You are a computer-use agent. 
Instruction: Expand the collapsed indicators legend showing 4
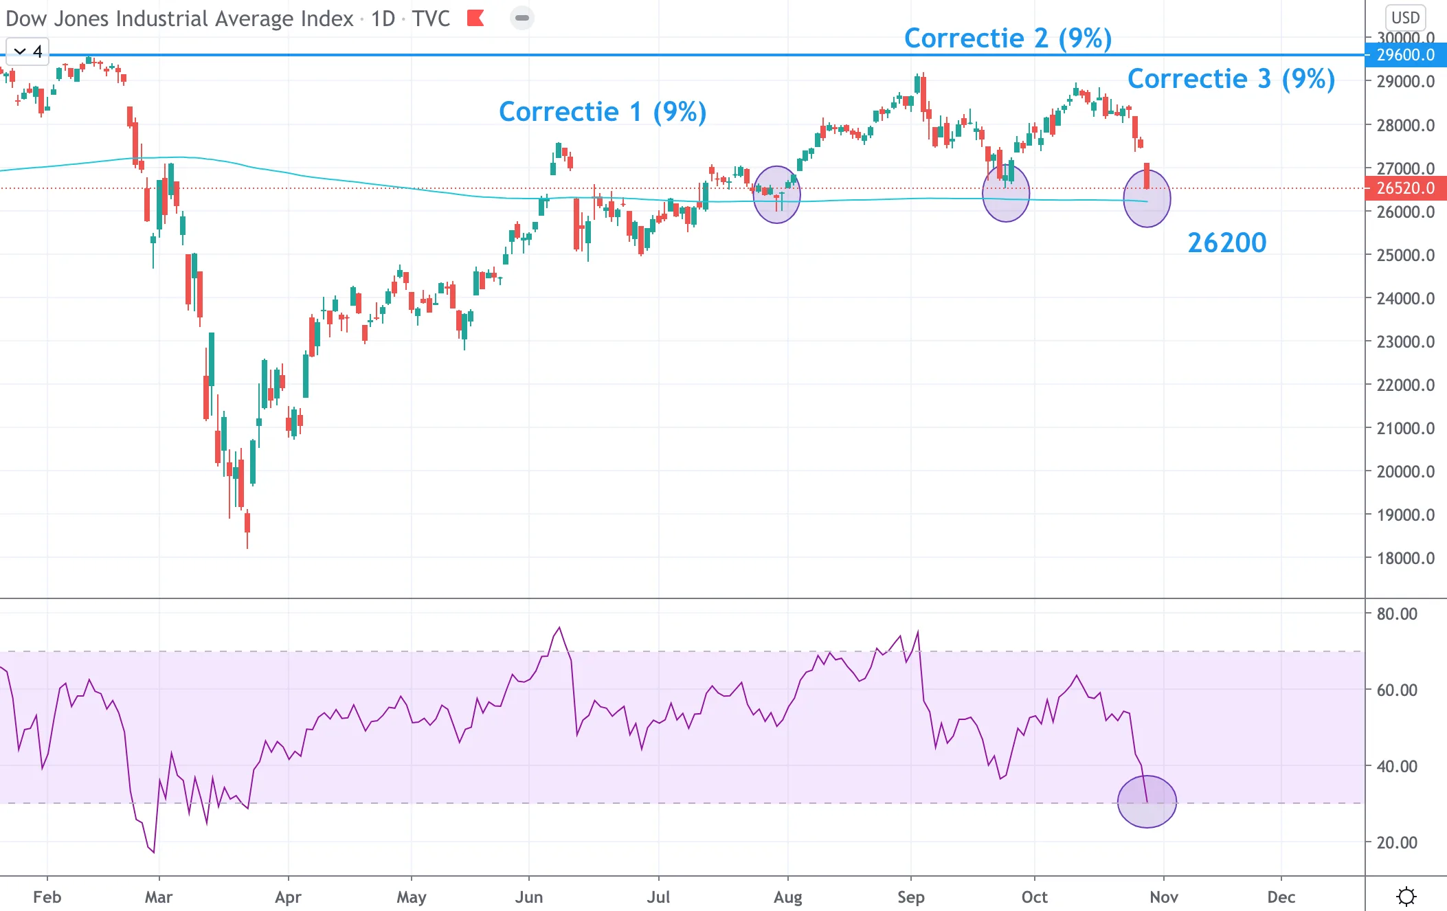(27, 52)
